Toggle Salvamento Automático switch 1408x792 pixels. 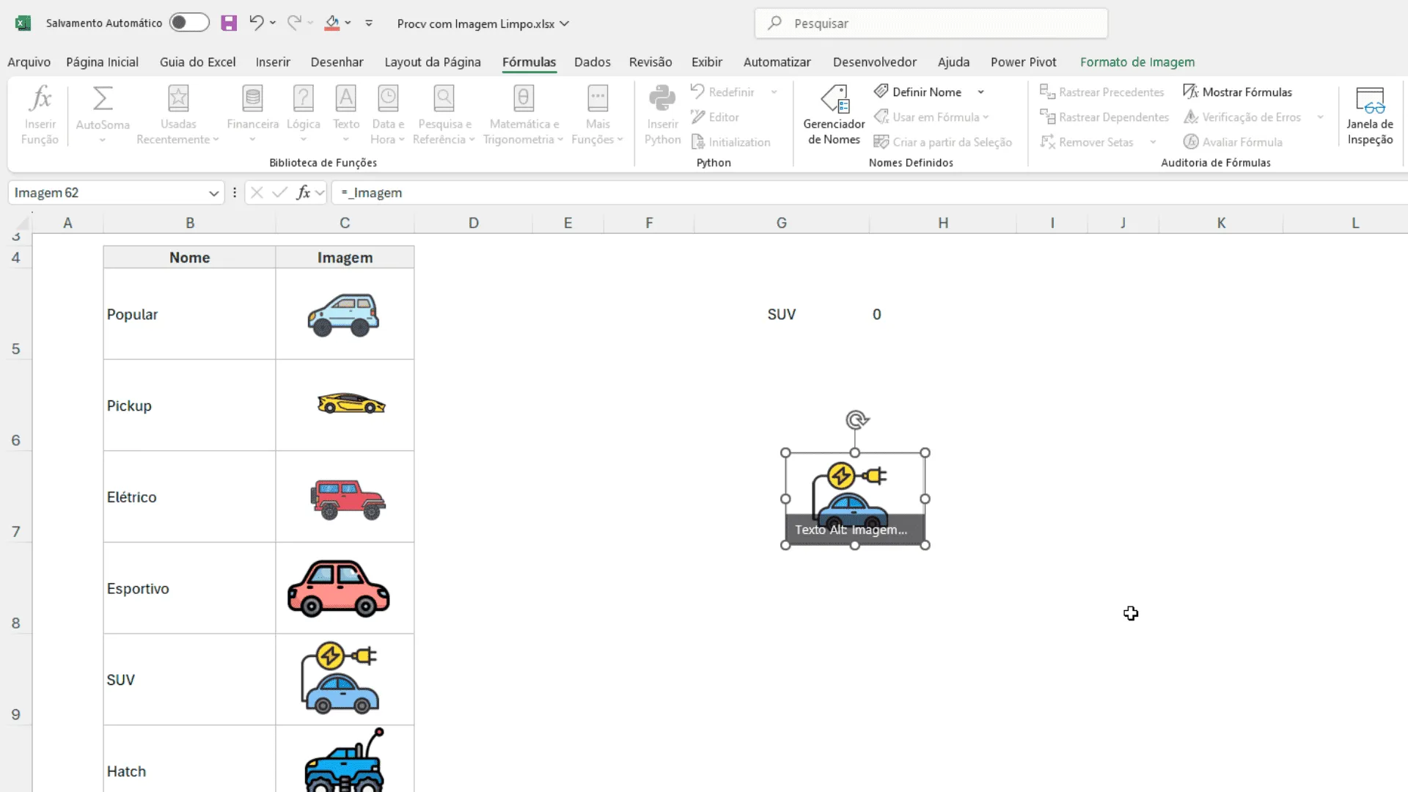point(189,23)
